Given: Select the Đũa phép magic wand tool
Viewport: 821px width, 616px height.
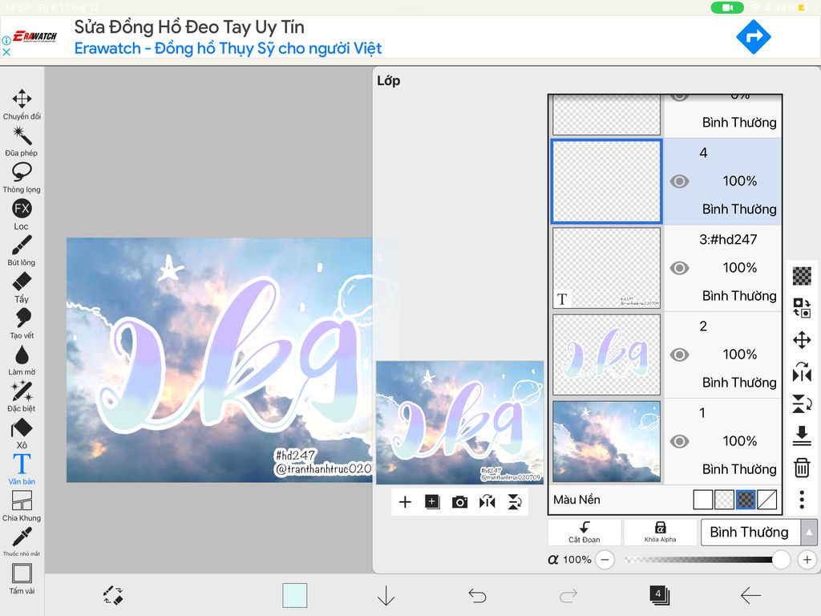Looking at the screenshot, I should pos(22,141).
